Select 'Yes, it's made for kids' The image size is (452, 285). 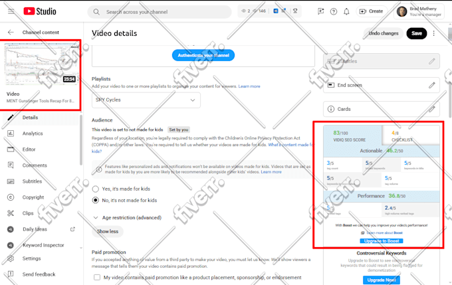coord(96,189)
